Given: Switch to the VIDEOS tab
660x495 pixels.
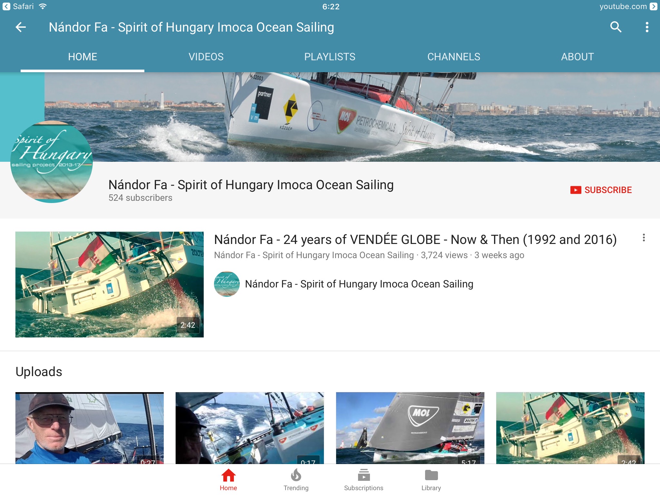Looking at the screenshot, I should [x=206, y=57].
